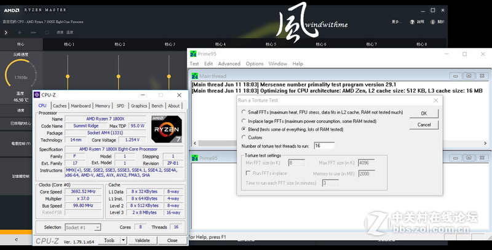Open the Ryzen Master about (關於) info icon
This screenshot has width=492, height=250.
(433, 21)
